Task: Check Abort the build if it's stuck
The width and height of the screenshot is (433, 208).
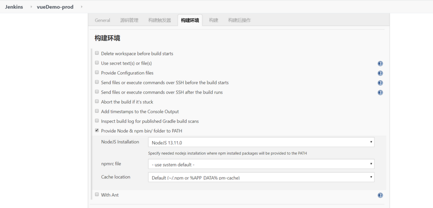Action: pos(97,101)
